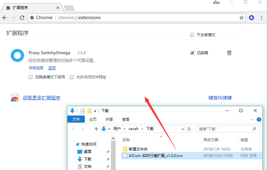This screenshot has width=268, height=170.
Task: Bookmark this page with the star icon
Action: coord(241,18)
